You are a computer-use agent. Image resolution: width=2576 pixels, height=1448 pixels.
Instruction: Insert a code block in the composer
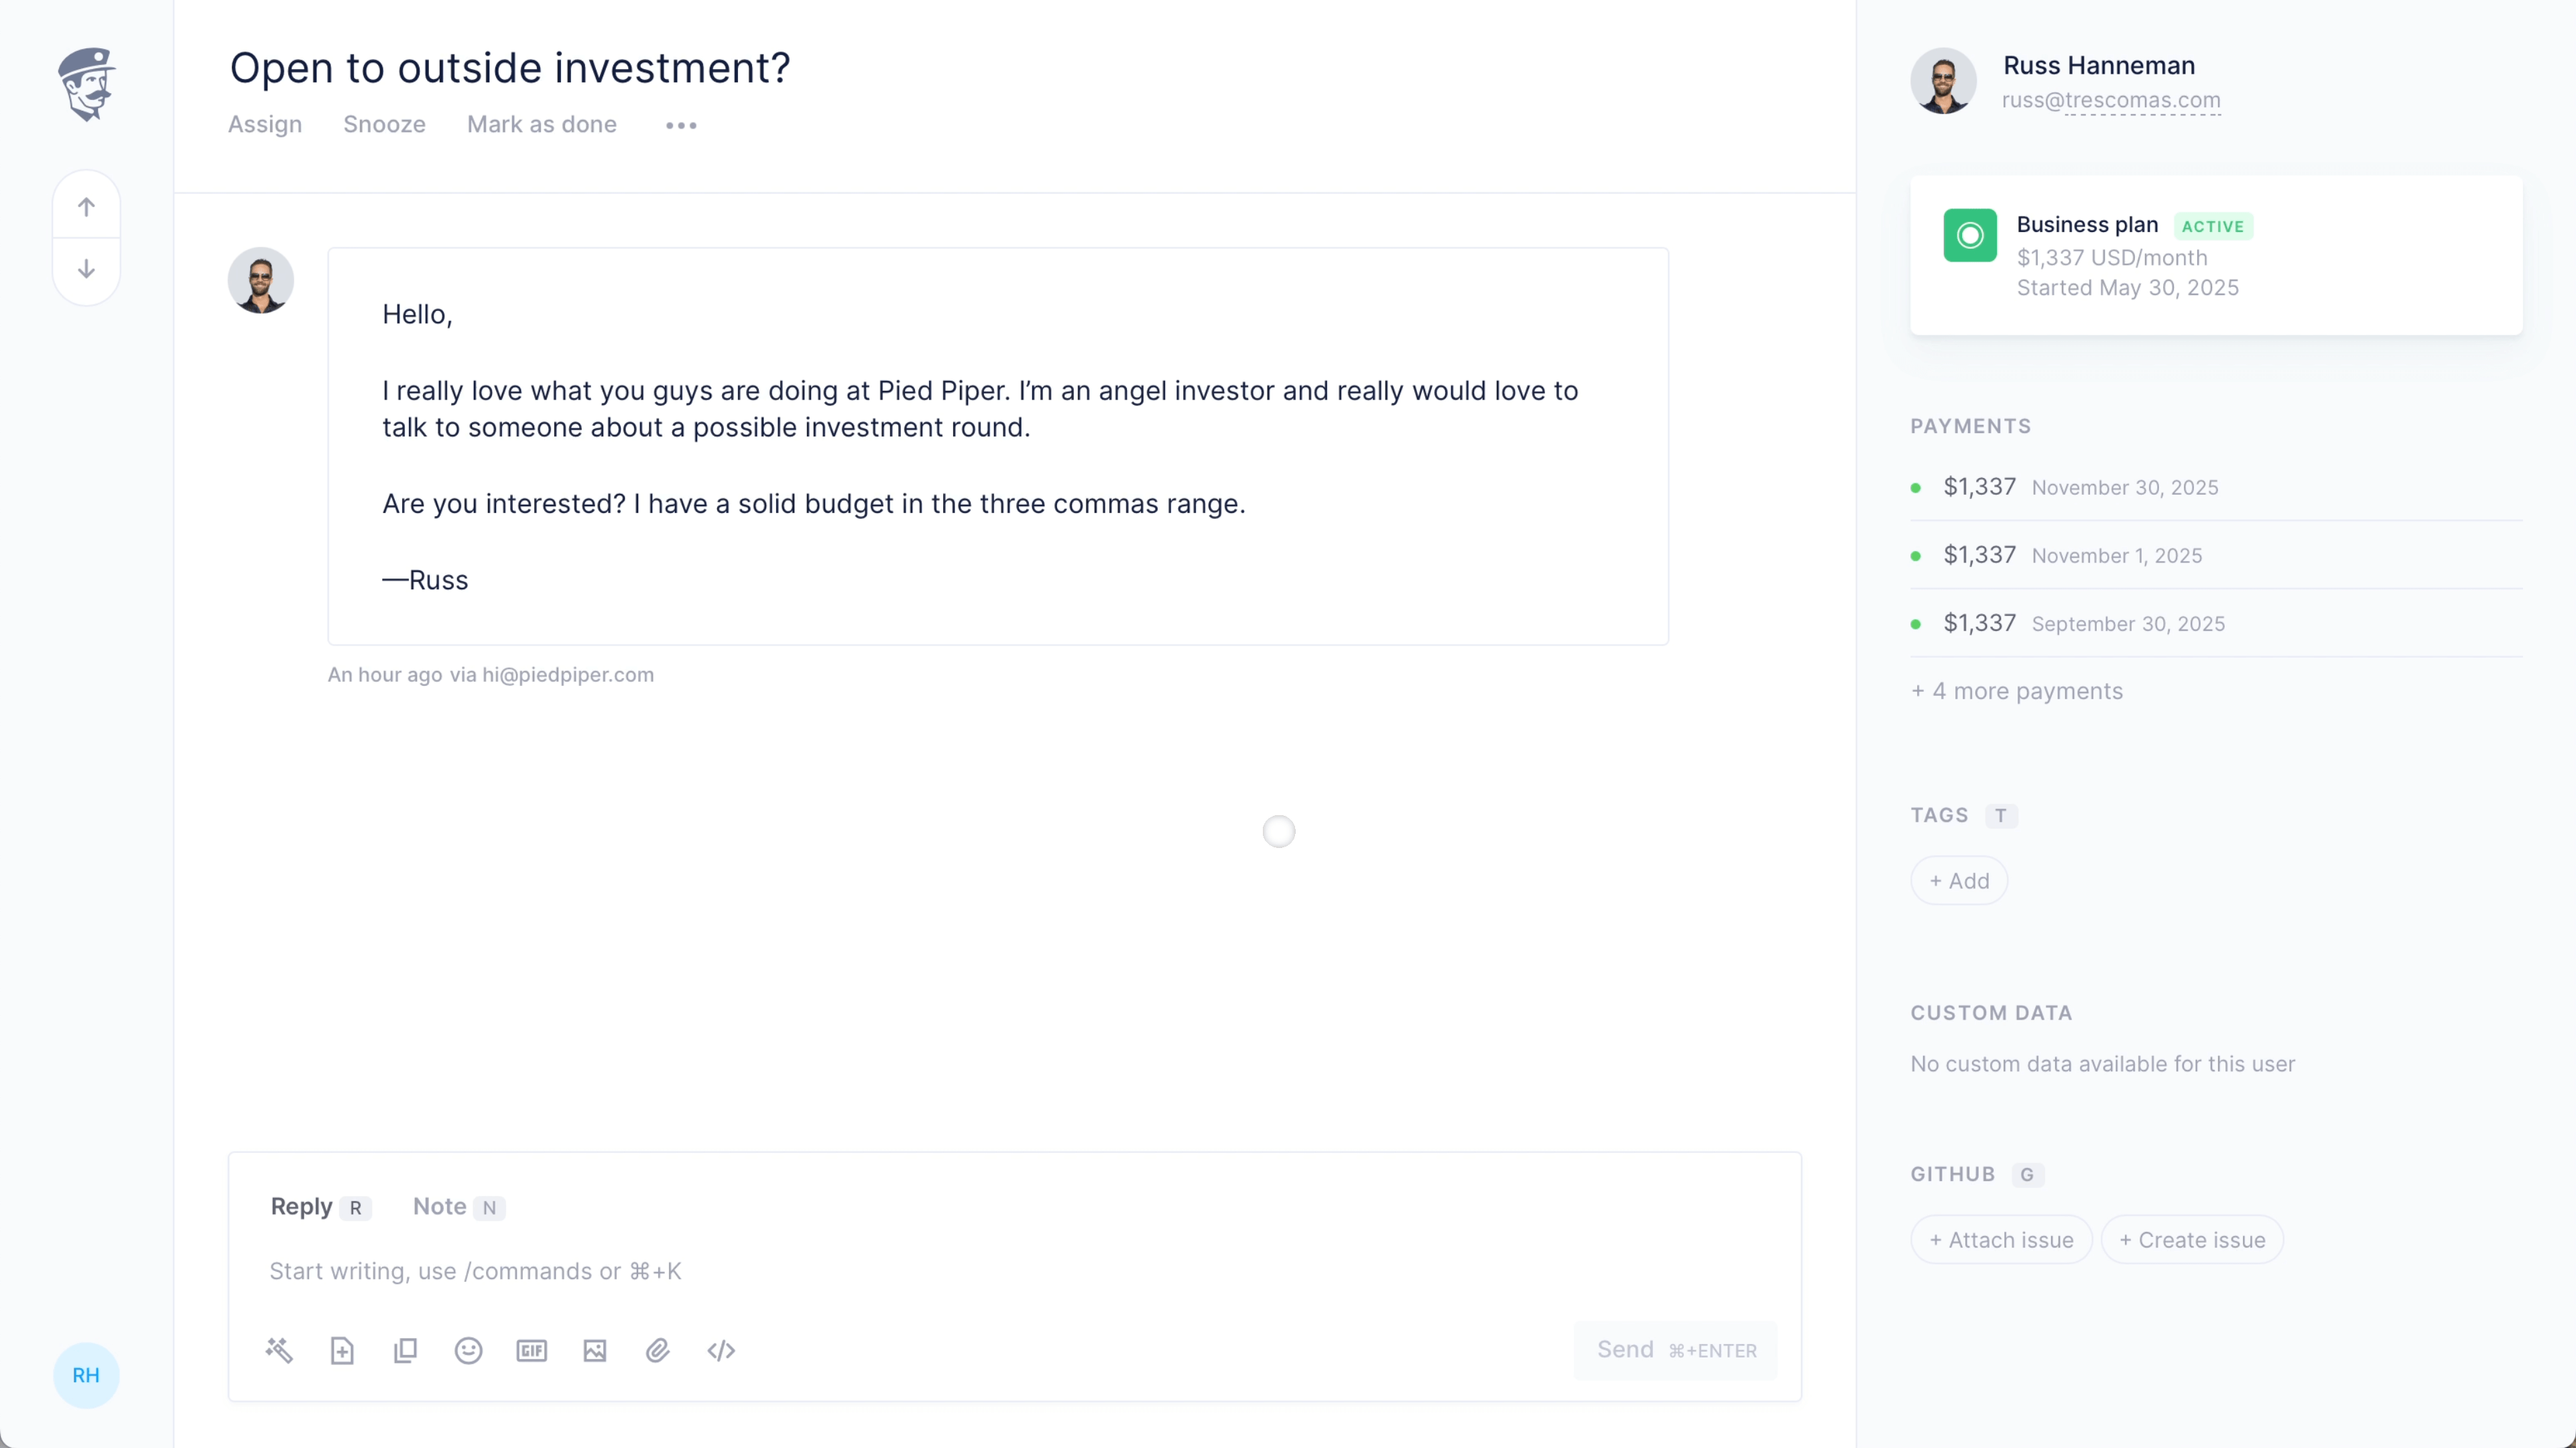pyautogui.click(x=721, y=1350)
